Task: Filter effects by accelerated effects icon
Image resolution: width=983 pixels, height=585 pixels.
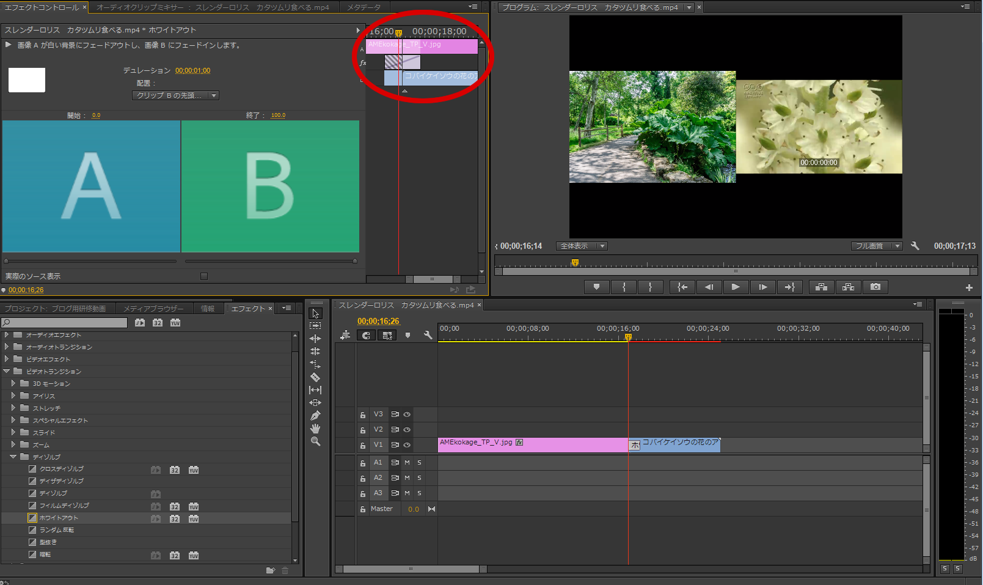Action: pyautogui.click(x=140, y=323)
